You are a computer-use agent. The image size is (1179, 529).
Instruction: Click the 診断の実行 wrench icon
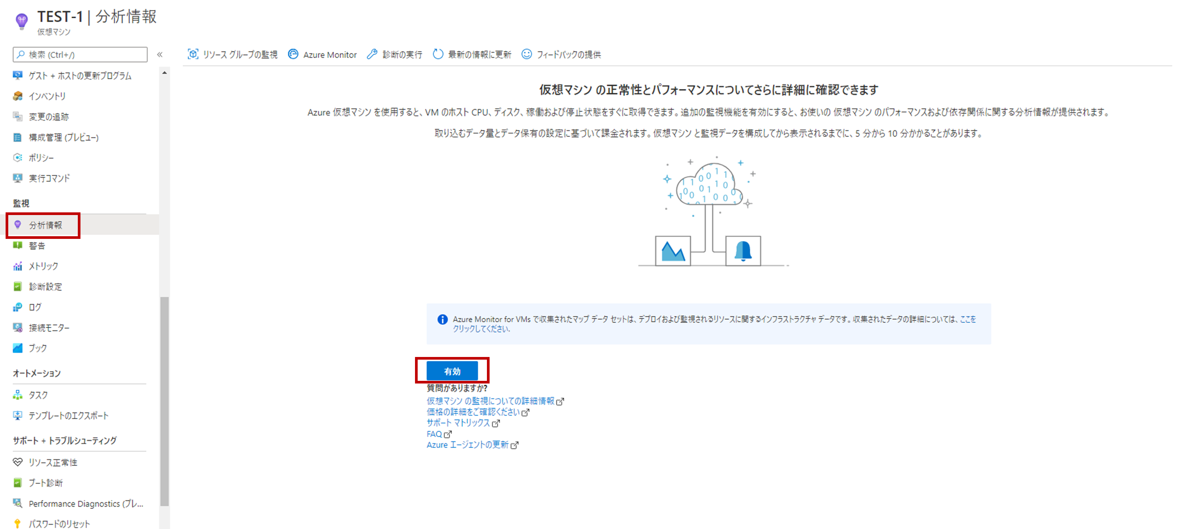(372, 54)
